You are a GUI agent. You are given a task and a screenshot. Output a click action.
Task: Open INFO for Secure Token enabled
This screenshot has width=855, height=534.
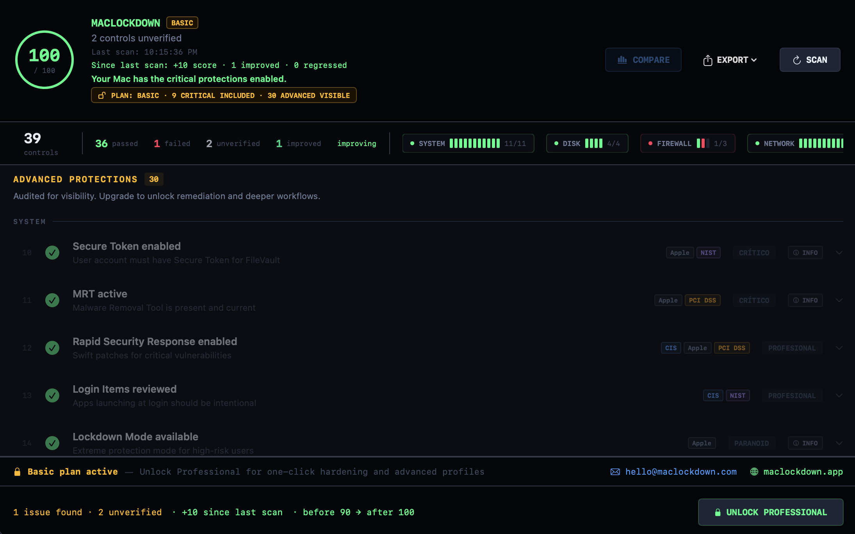tap(805, 253)
